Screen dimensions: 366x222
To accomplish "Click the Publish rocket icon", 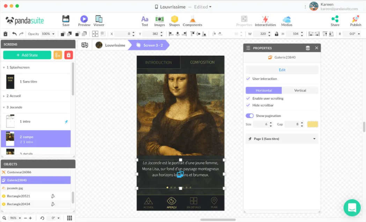I will [356, 19].
